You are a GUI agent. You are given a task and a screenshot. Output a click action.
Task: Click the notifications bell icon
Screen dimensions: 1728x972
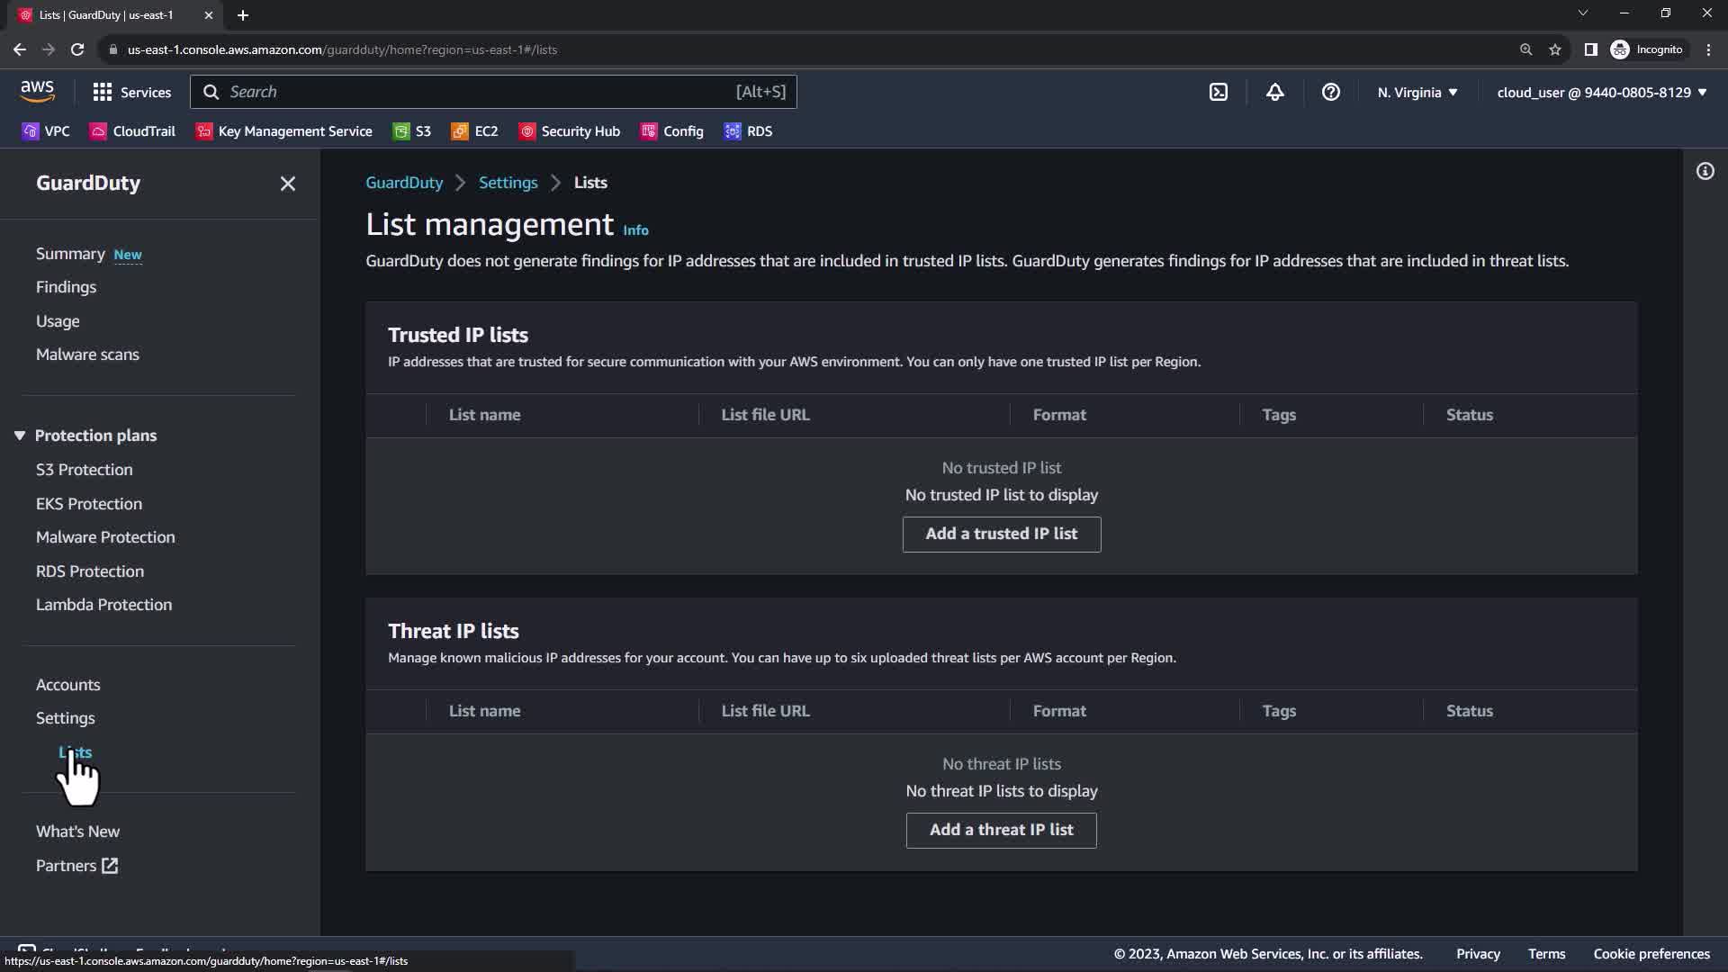1274,92
